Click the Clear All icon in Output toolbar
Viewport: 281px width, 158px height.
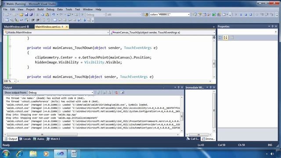click(116, 93)
